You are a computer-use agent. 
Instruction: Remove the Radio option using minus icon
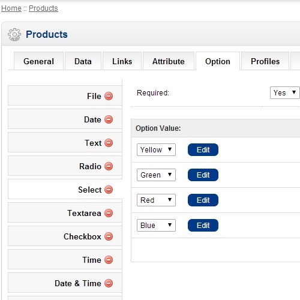tap(109, 166)
